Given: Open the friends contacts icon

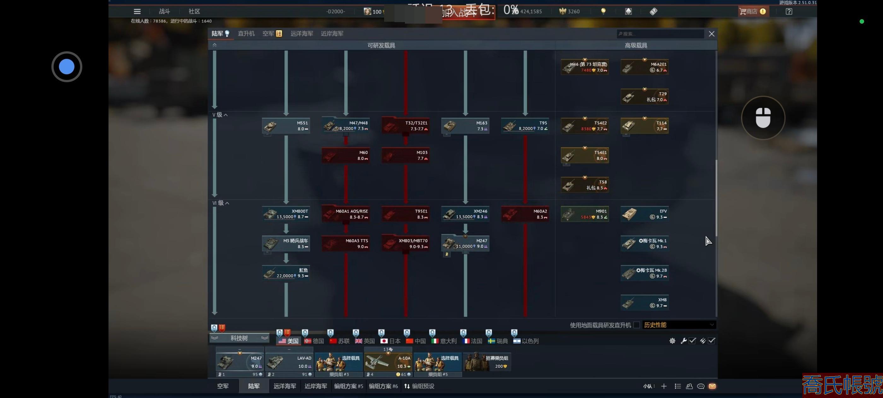Looking at the screenshot, I should coord(689,386).
